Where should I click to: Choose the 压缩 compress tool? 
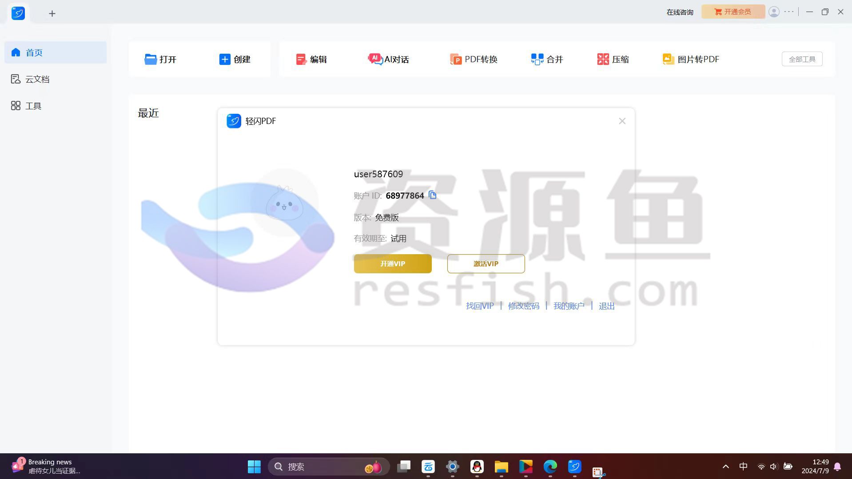pos(613,59)
